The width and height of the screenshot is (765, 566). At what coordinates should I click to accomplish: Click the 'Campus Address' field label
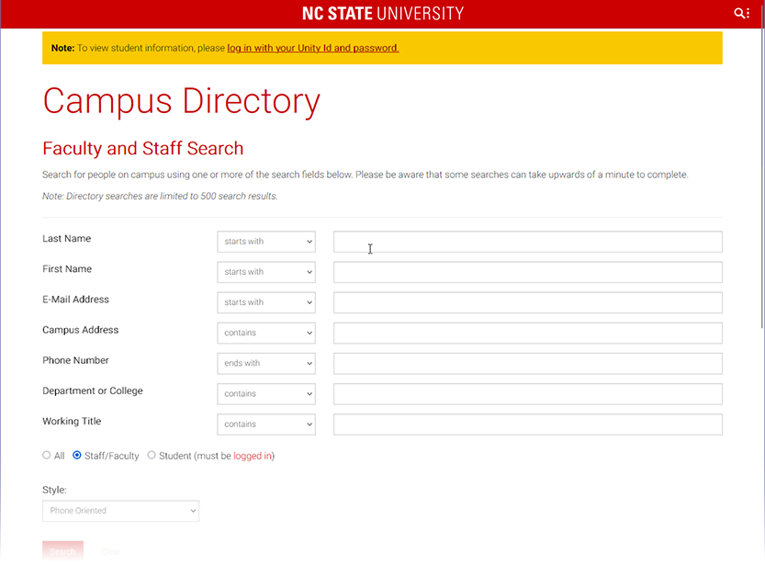tap(81, 330)
